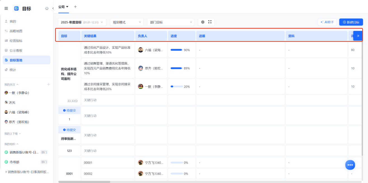Open key result 通过非间接采管理
The width and height of the screenshot is (368, 183).
coord(107,86)
